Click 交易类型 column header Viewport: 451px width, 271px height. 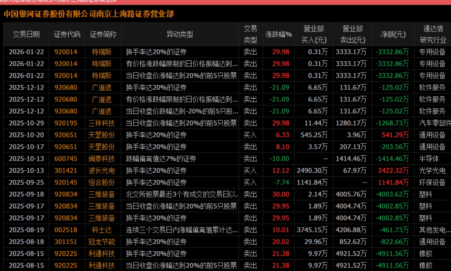(x=250, y=35)
